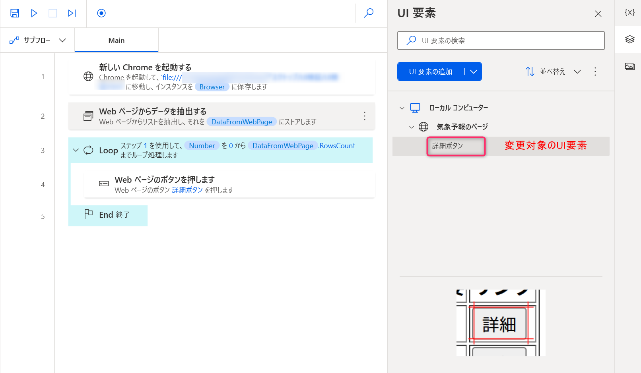Close the UI 要素 panel
Image resolution: width=641 pixels, height=373 pixels.
pyautogui.click(x=598, y=14)
